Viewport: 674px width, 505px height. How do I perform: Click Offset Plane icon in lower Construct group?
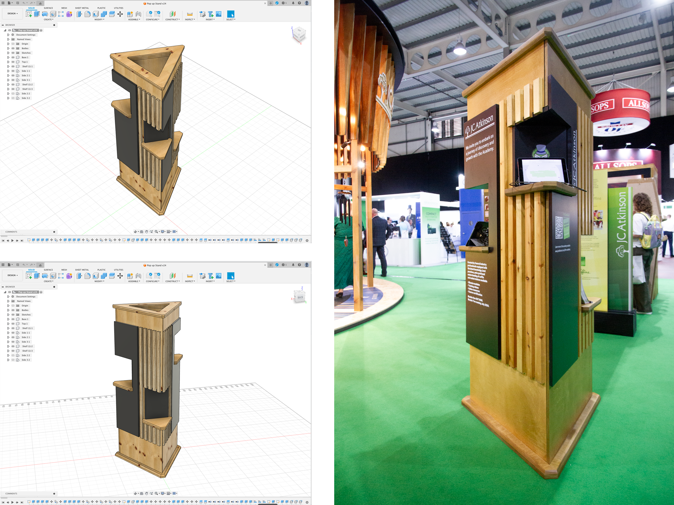(173, 276)
